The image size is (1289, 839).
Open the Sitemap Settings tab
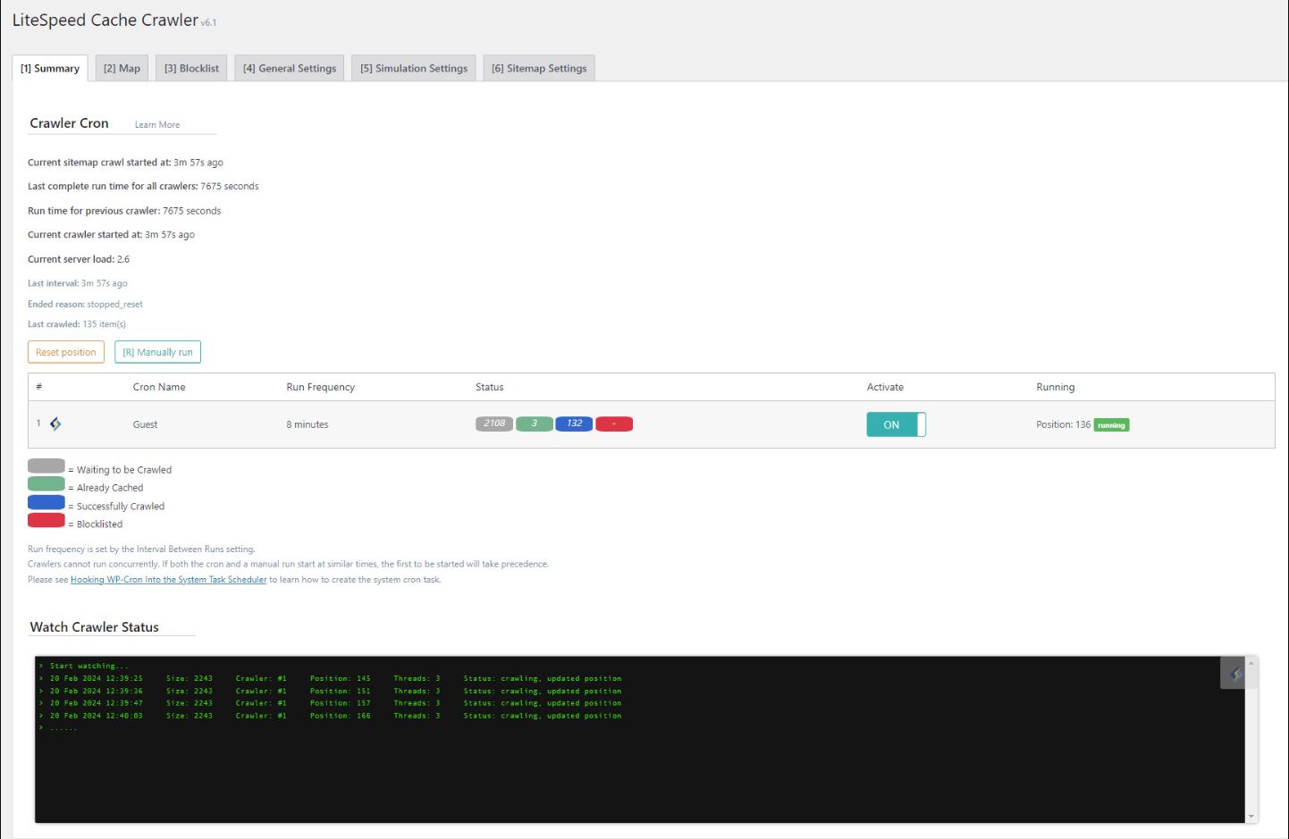point(539,68)
